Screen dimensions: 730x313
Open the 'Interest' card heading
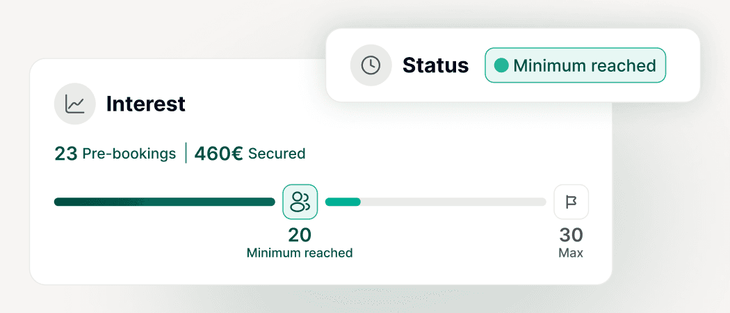point(145,104)
